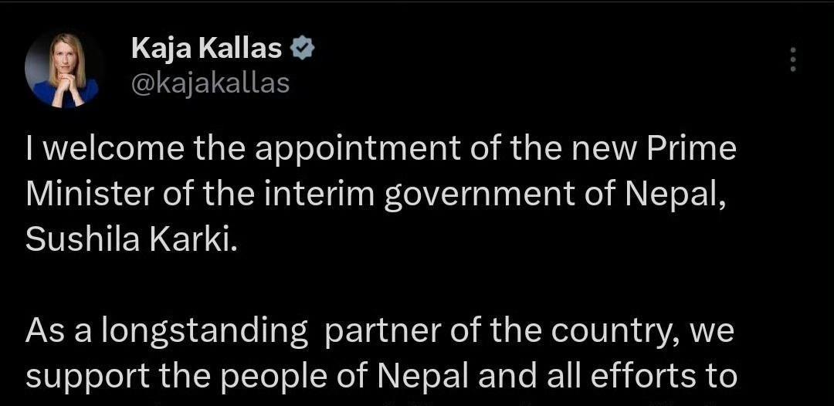The image size is (834, 406).
Task: Click the Kaja Kallas display name
Action: coord(207,49)
